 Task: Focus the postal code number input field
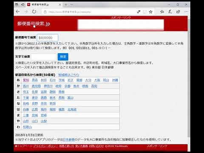coord(48,38)
